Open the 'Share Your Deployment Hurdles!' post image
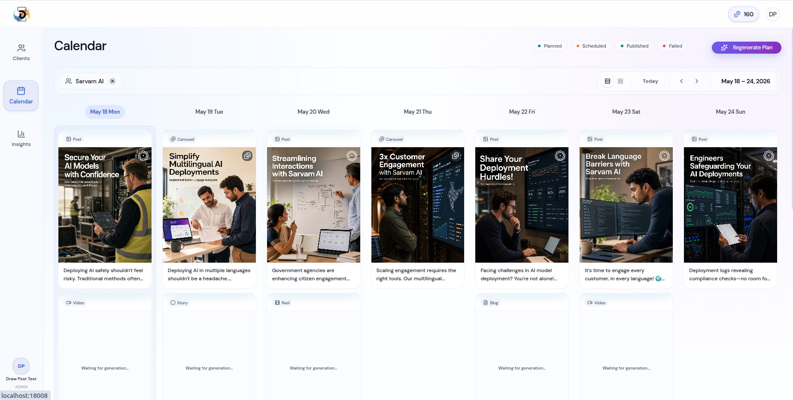793x400 pixels. [x=522, y=205]
